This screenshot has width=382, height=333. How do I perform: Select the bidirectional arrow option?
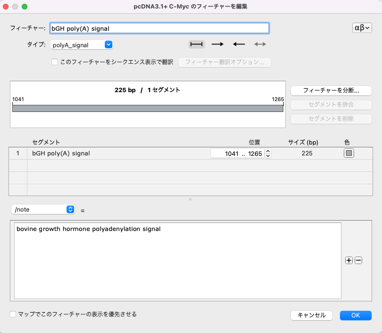click(x=259, y=43)
